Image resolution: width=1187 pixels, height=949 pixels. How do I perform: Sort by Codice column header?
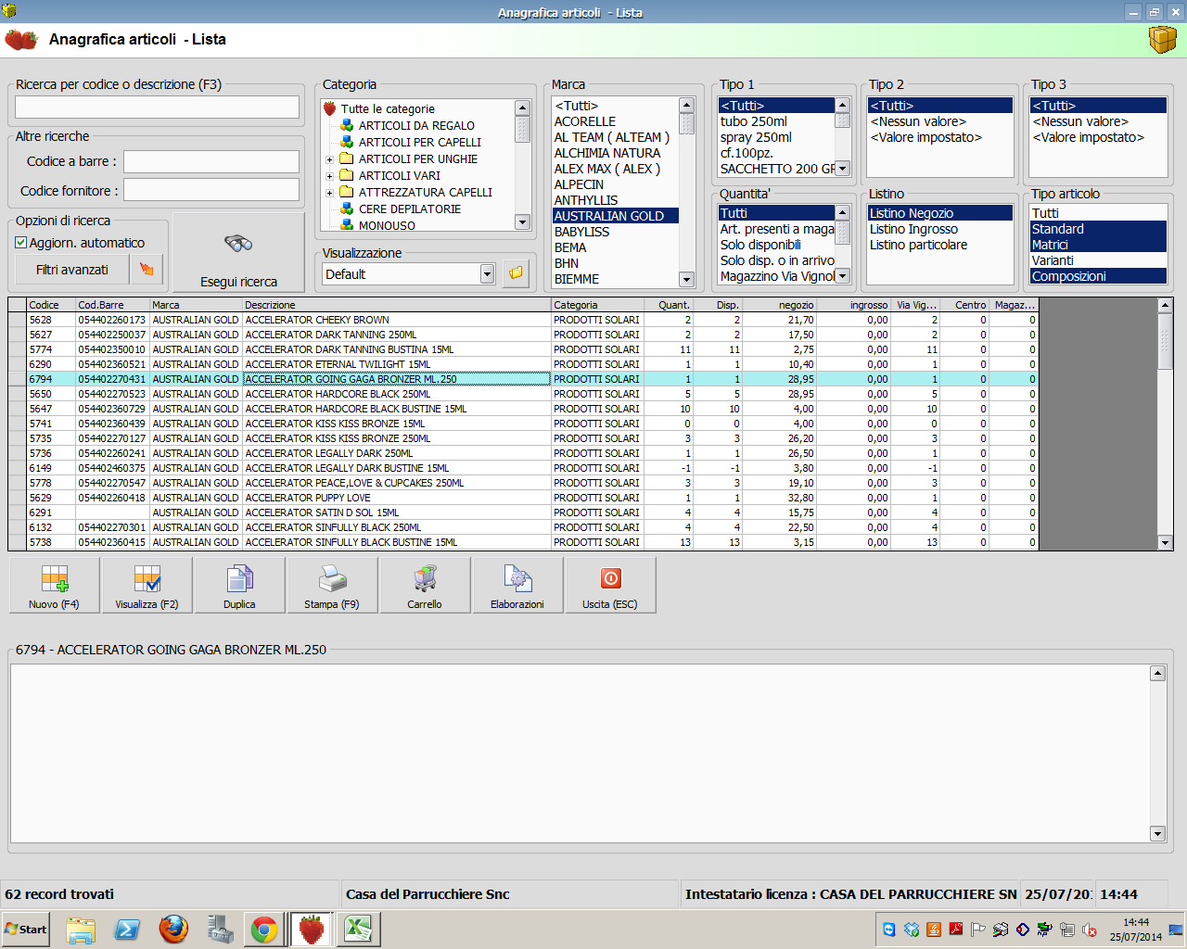pos(51,305)
